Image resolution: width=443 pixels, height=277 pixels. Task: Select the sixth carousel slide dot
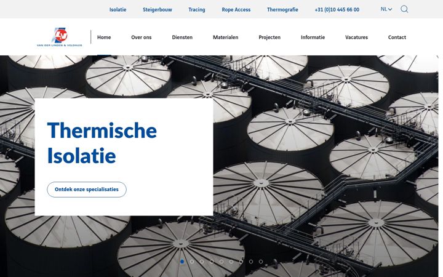[231, 262]
